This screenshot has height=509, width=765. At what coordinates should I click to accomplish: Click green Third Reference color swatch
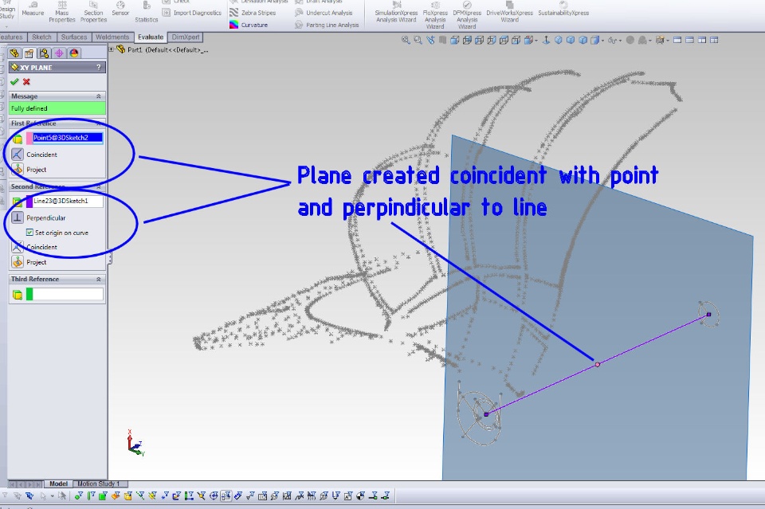[x=29, y=294]
